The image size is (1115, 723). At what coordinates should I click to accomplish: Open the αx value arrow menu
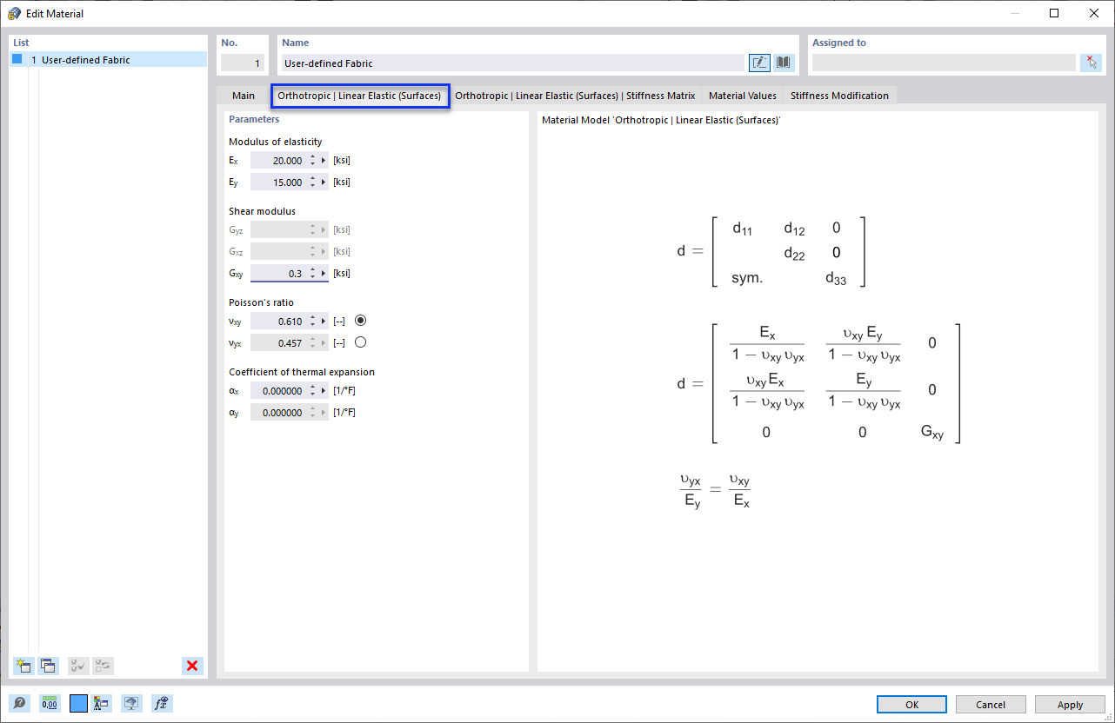tap(324, 391)
